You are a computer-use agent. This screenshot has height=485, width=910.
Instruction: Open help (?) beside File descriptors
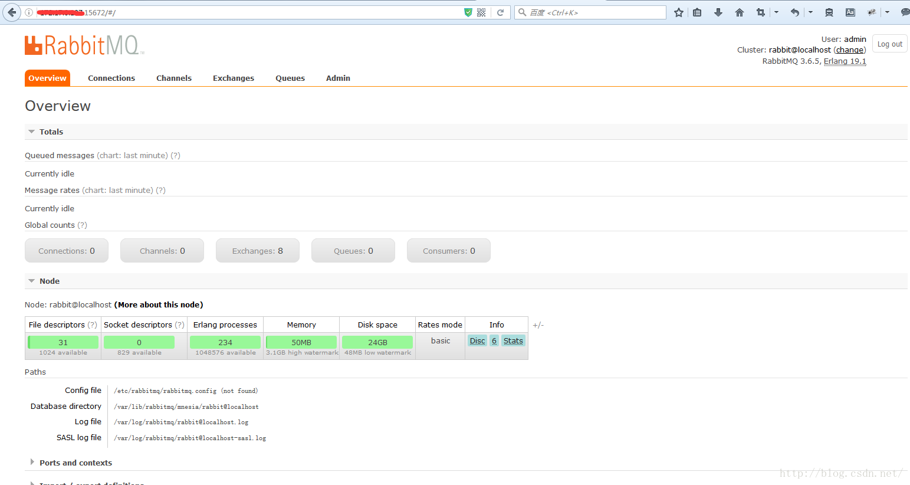coord(93,325)
